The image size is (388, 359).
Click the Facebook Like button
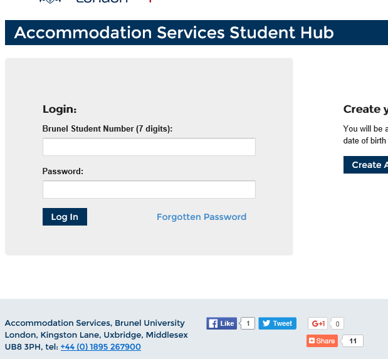click(x=221, y=323)
